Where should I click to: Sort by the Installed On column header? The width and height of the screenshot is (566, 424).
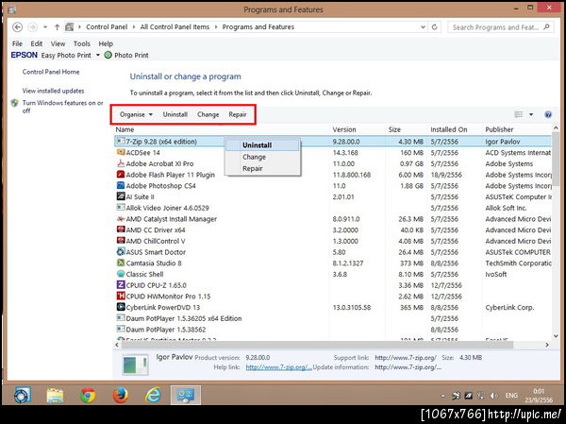pos(449,129)
